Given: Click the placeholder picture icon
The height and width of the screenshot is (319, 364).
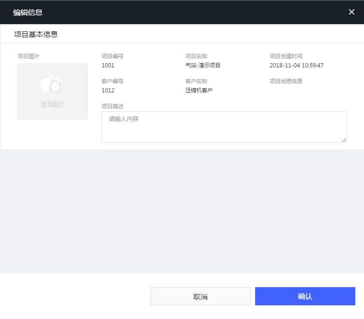Looking at the screenshot, I should point(52,86).
